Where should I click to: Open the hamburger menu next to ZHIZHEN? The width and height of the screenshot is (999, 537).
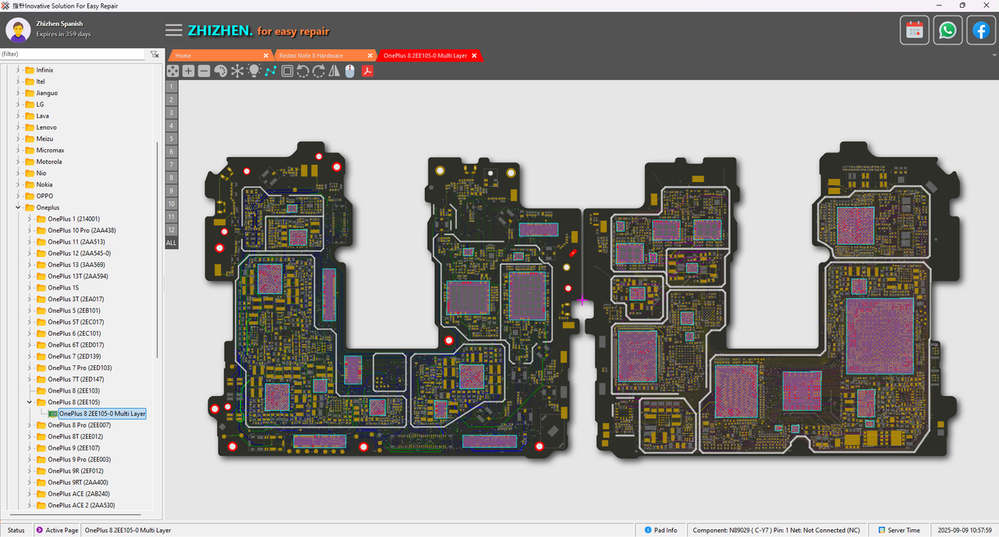click(x=174, y=30)
